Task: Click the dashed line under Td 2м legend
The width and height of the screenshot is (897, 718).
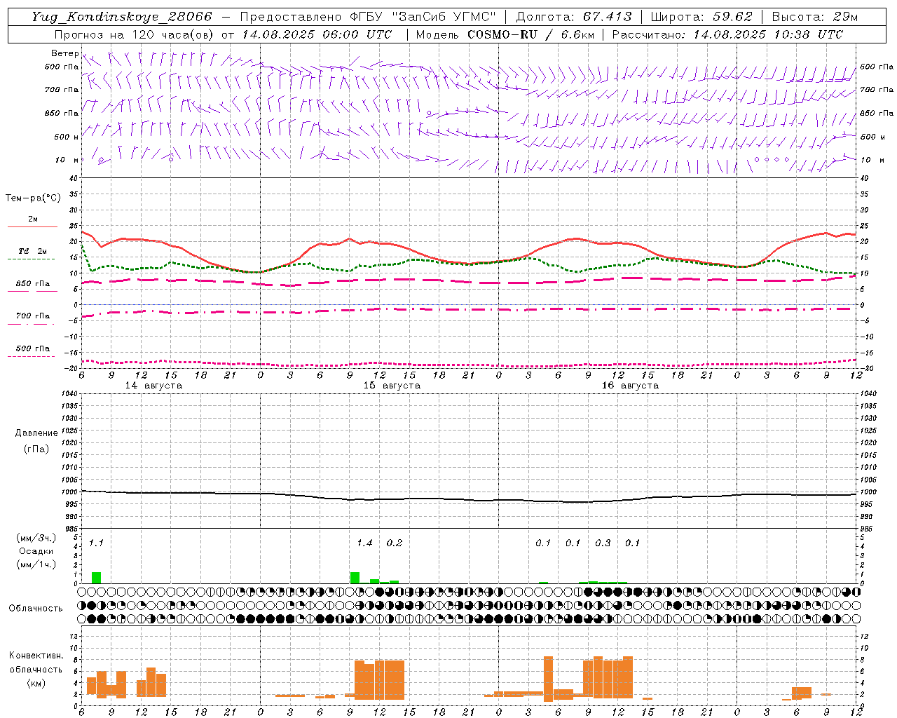Action: 32,259
